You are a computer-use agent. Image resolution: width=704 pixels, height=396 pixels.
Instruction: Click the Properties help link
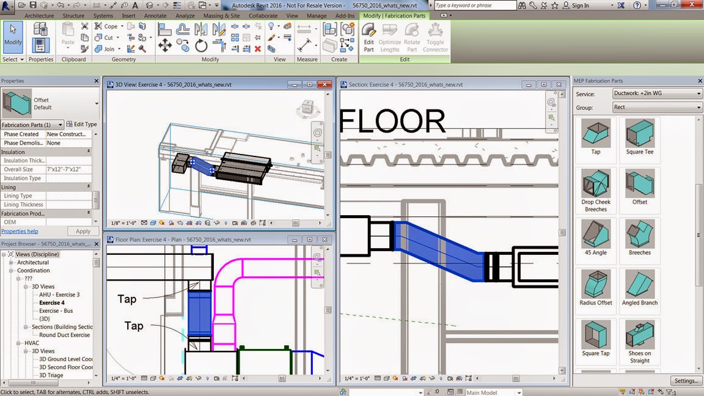(x=20, y=231)
